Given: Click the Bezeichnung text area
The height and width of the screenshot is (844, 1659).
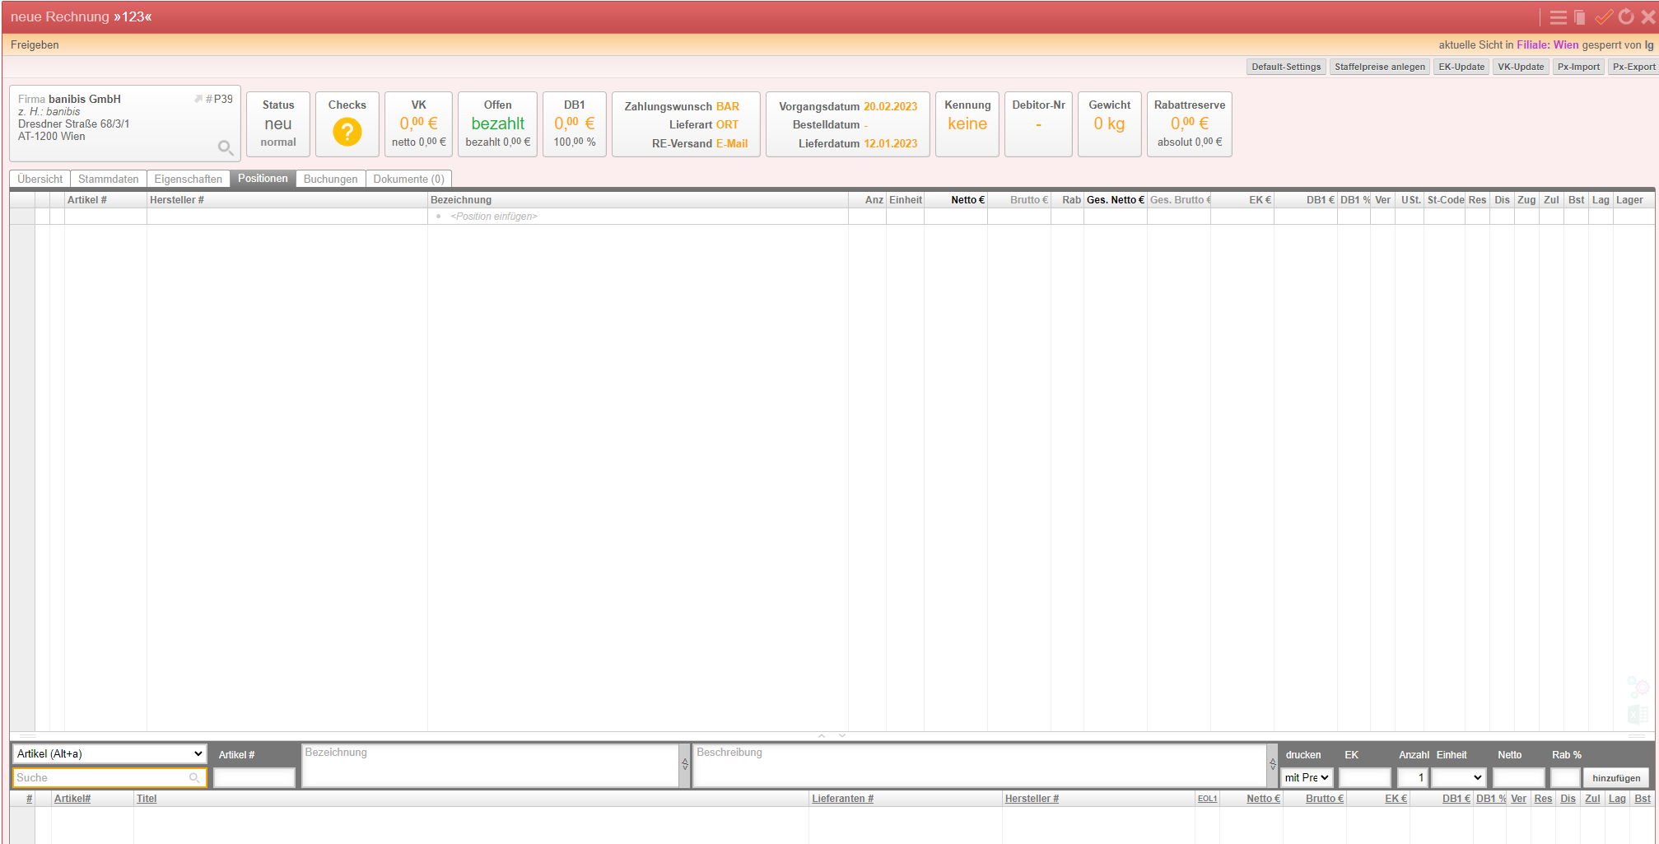Looking at the screenshot, I should [x=490, y=766].
